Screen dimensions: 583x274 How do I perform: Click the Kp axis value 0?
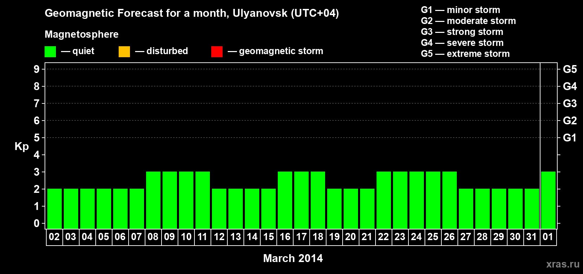tap(36, 223)
